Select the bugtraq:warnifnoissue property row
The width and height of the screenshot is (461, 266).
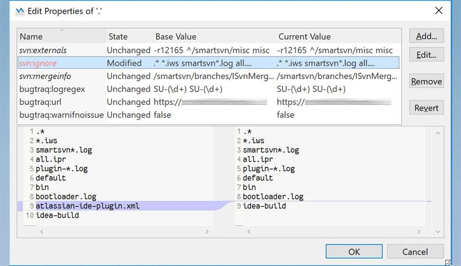click(x=61, y=115)
